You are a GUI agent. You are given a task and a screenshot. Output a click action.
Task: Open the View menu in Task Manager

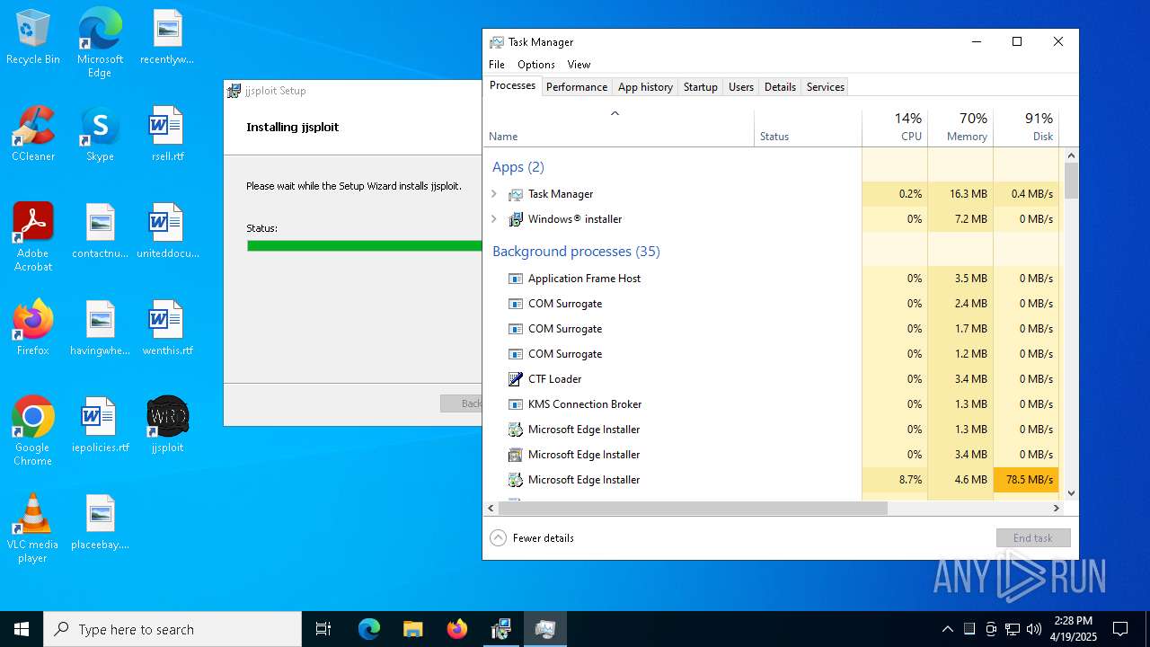(579, 65)
